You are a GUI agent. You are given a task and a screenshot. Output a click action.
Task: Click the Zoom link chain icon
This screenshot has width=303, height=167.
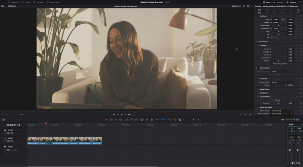pos(283,20)
